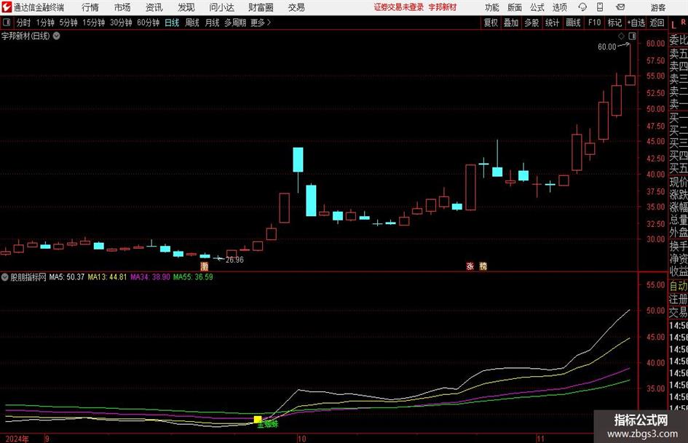Click the 涨 marker icon below the candles
The image size is (688, 443).
click(470, 266)
